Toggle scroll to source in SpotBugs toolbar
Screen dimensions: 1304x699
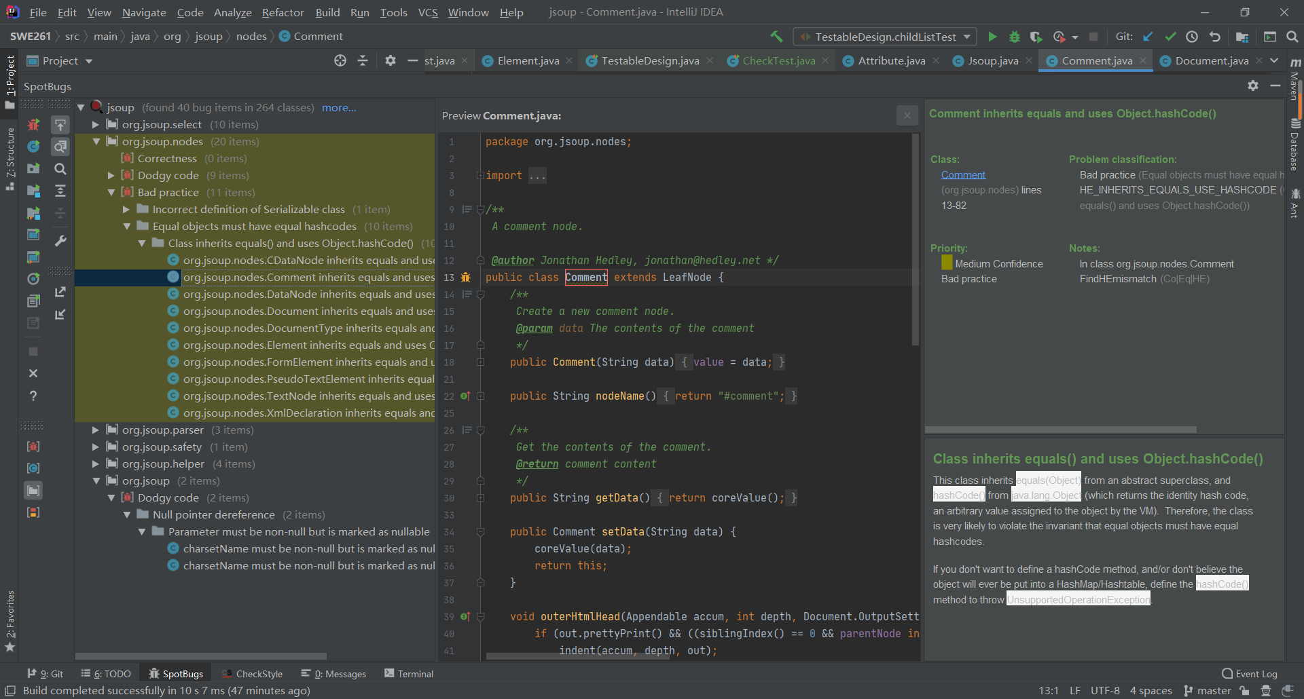(60, 125)
